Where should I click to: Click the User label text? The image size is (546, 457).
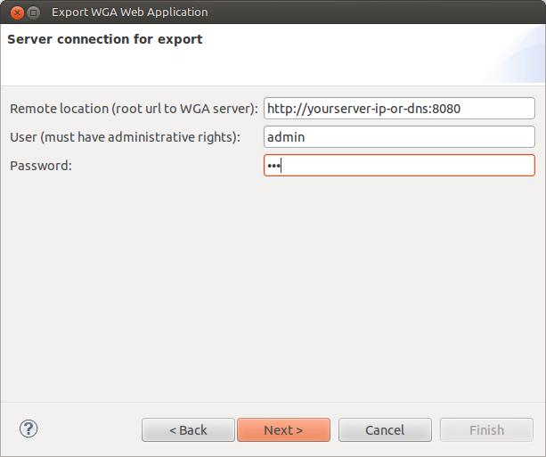(x=125, y=137)
